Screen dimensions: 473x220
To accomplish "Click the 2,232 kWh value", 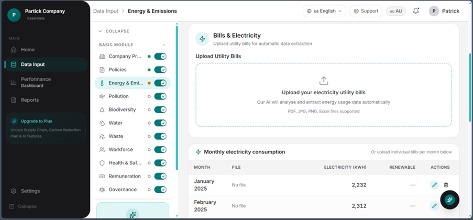I will click(359, 185).
